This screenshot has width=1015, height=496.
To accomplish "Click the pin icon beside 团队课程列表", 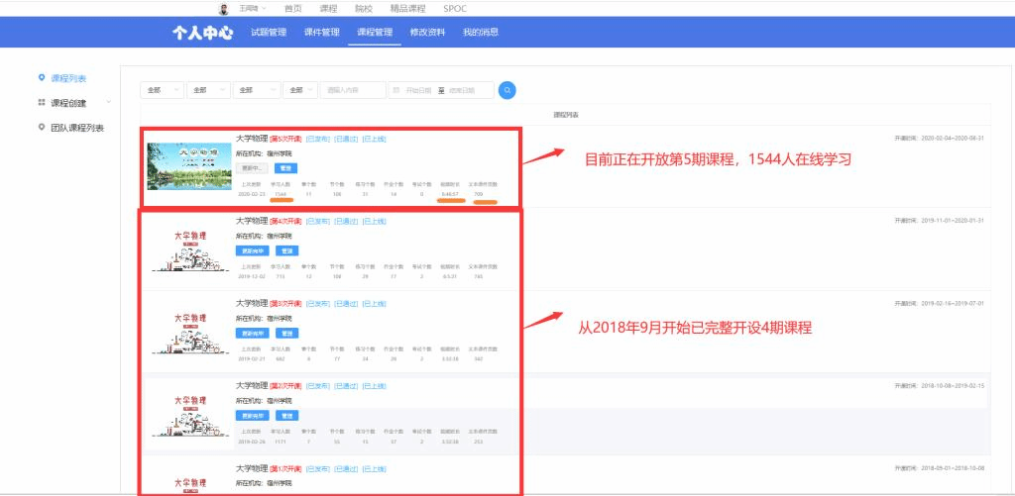I will 41,127.
